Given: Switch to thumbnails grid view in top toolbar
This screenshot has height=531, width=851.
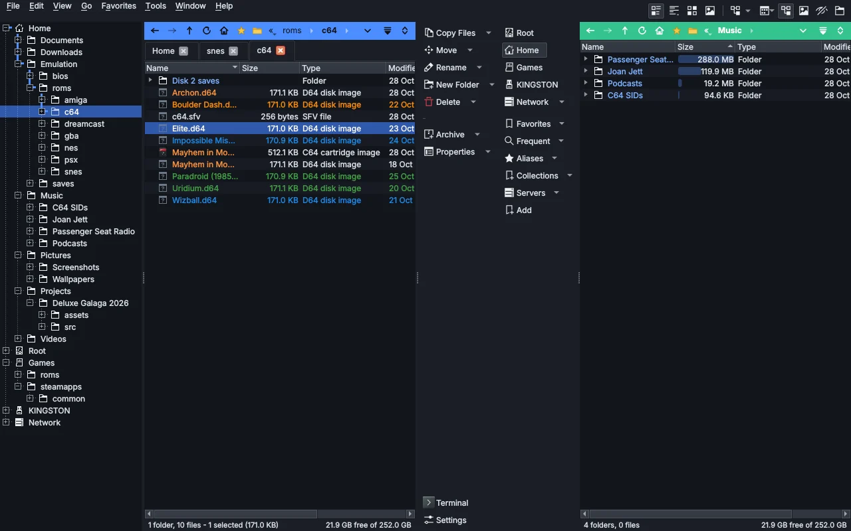Looking at the screenshot, I should [692, 11].
